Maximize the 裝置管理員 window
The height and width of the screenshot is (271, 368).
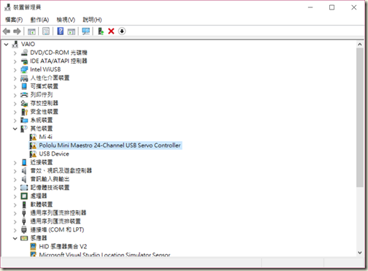click(331, 7)
